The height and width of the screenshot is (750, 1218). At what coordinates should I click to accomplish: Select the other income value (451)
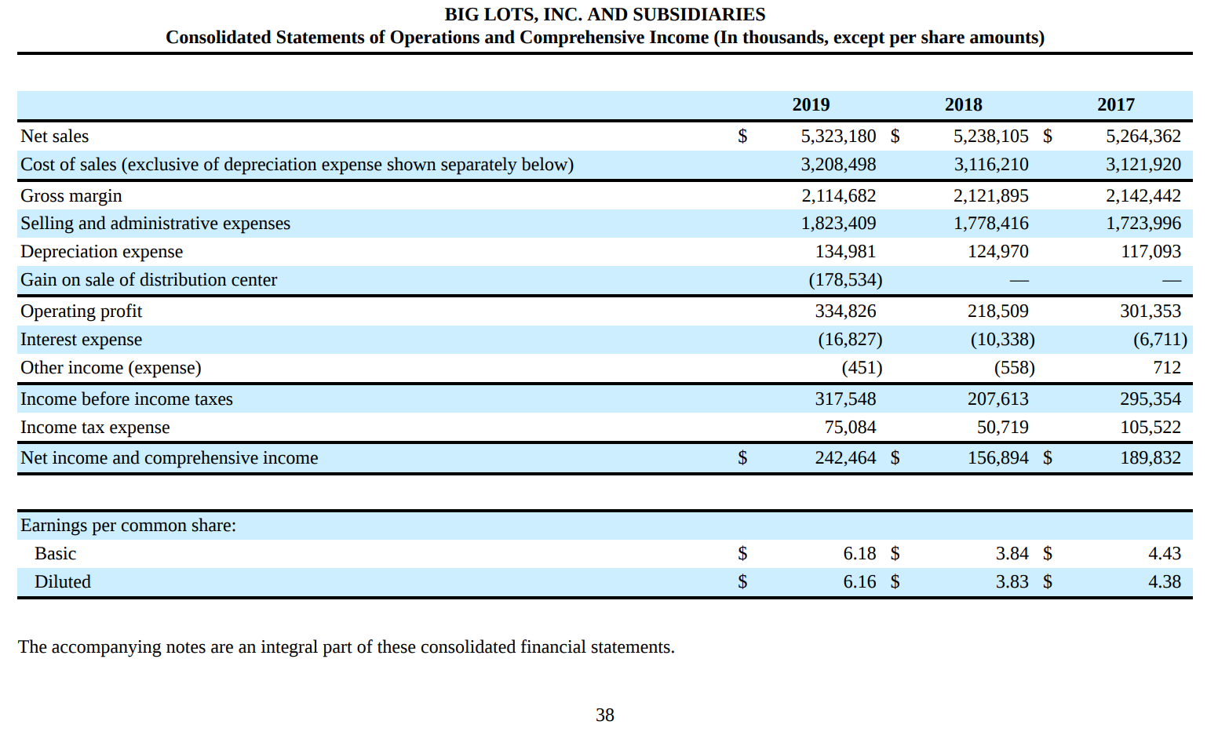(862, 367)
